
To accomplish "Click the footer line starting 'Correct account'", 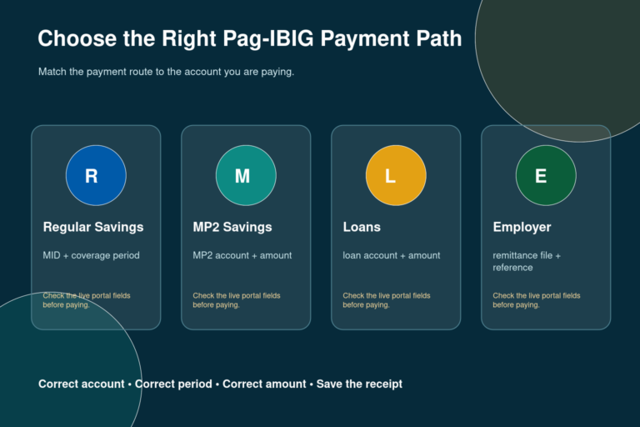I will 220,384.
